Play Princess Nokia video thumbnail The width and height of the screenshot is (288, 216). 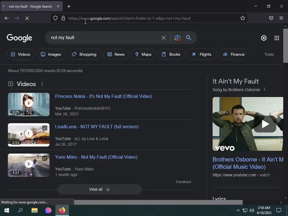click(29, 105)
